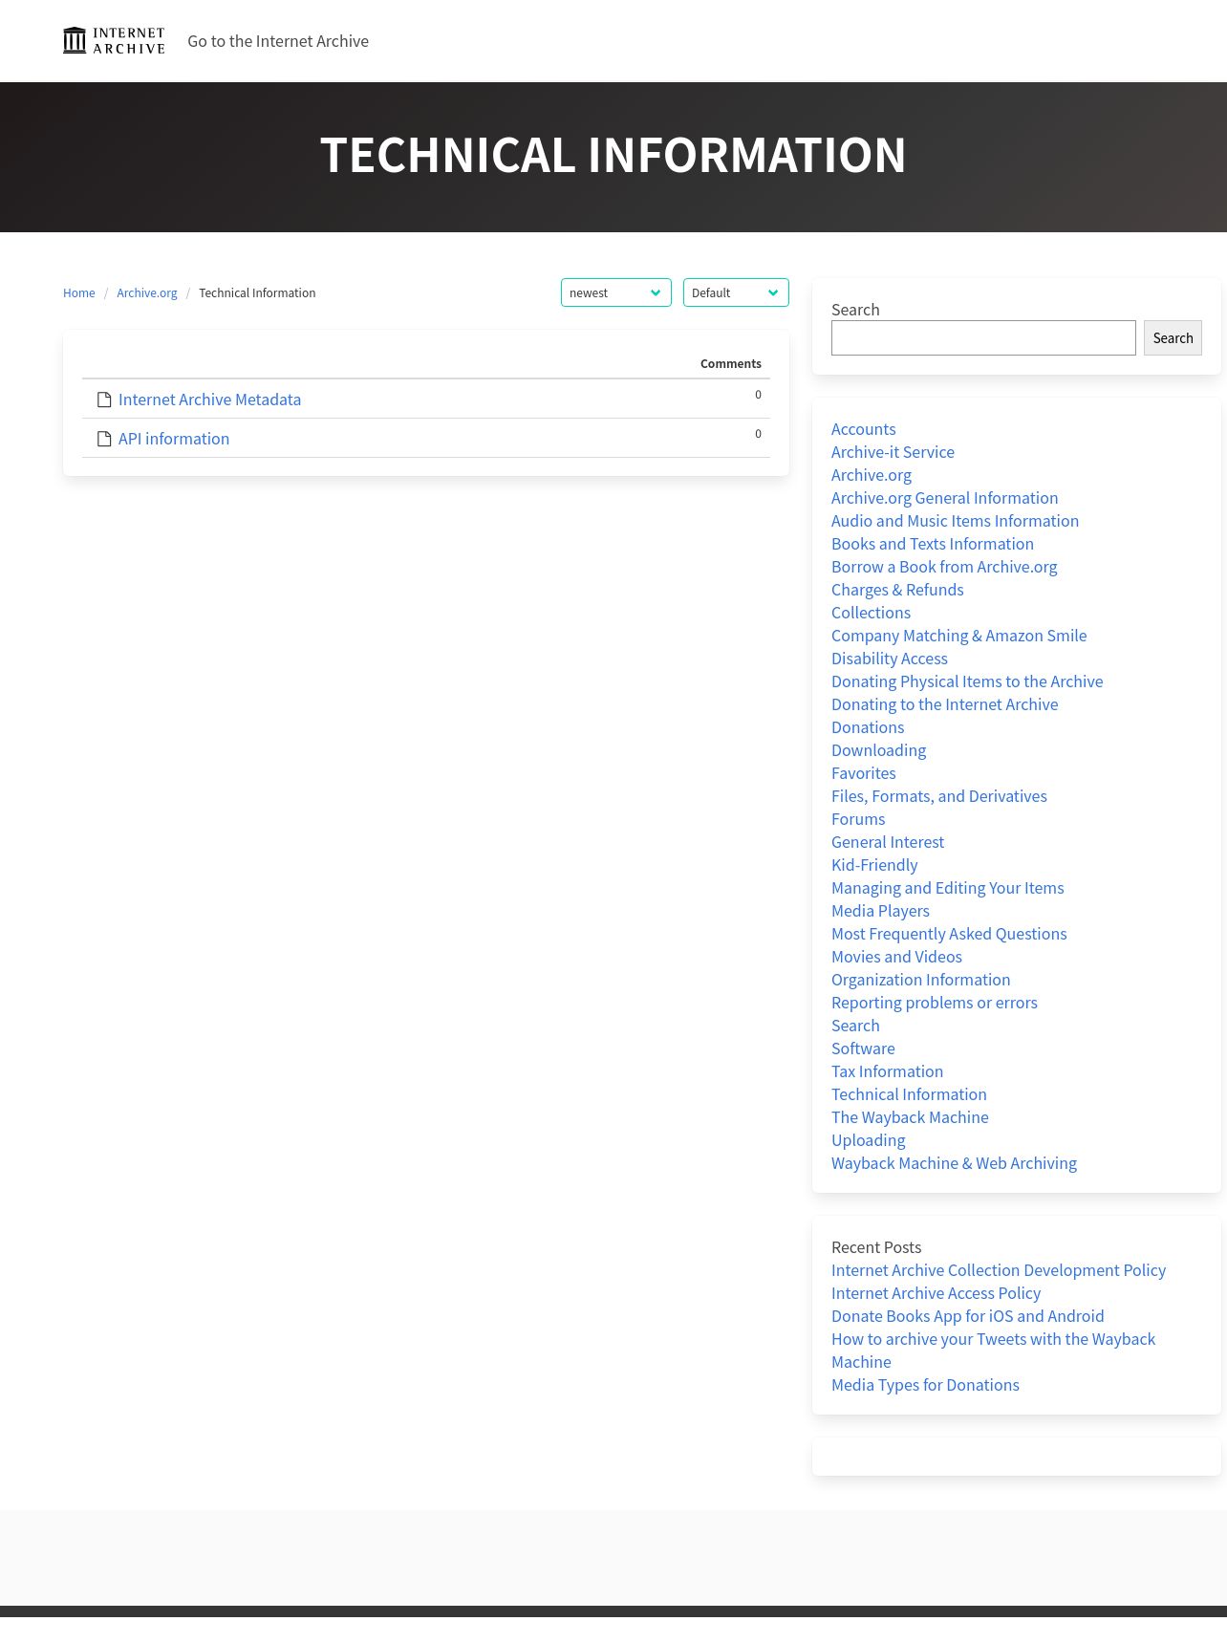Click the Internet Archive logo
1227x1643 pixels.
pos(114,41)
